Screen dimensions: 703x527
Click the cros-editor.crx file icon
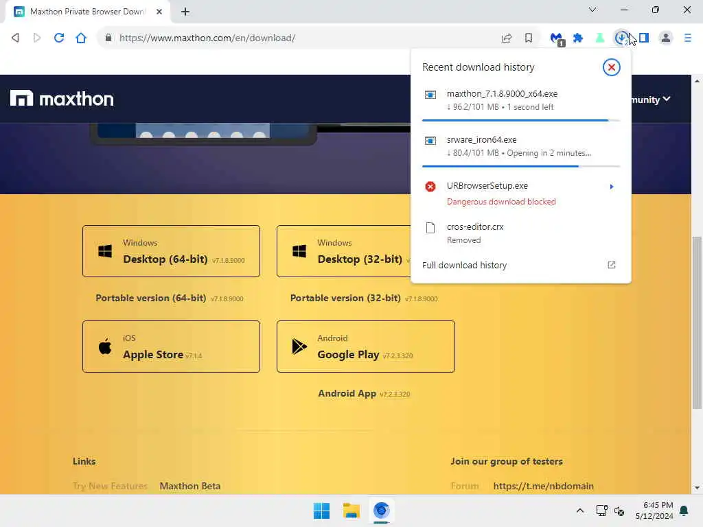[x=430, y=228]
